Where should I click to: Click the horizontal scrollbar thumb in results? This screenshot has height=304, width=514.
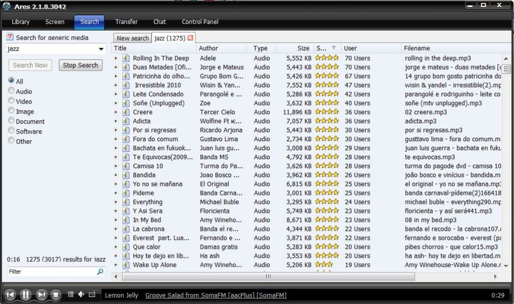(269, 276)
